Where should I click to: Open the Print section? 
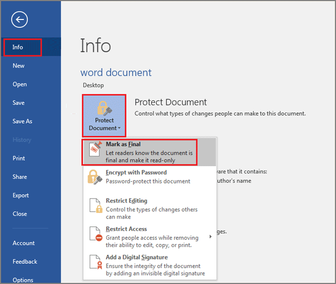point(19,158)
